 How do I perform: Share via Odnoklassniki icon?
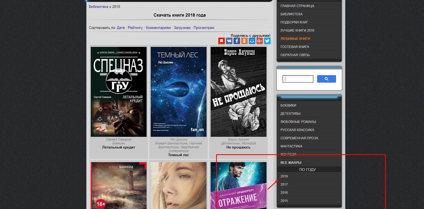coord(244,41)
